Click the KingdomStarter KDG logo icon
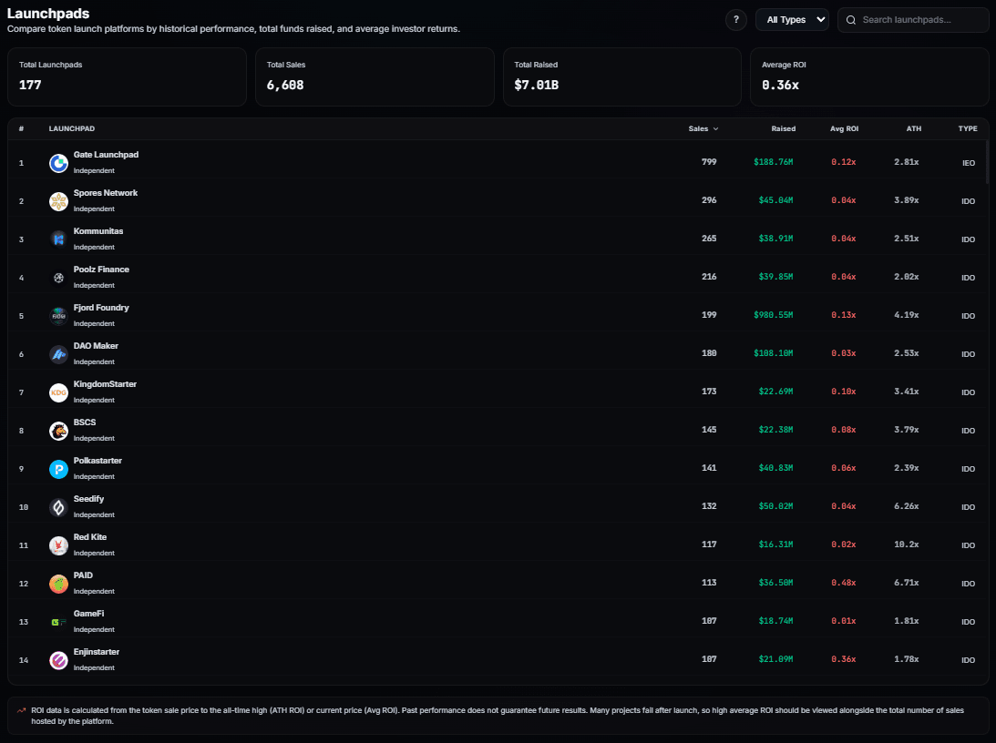The width and height of the screenshot is (996, 743). [x=58, y=392]
